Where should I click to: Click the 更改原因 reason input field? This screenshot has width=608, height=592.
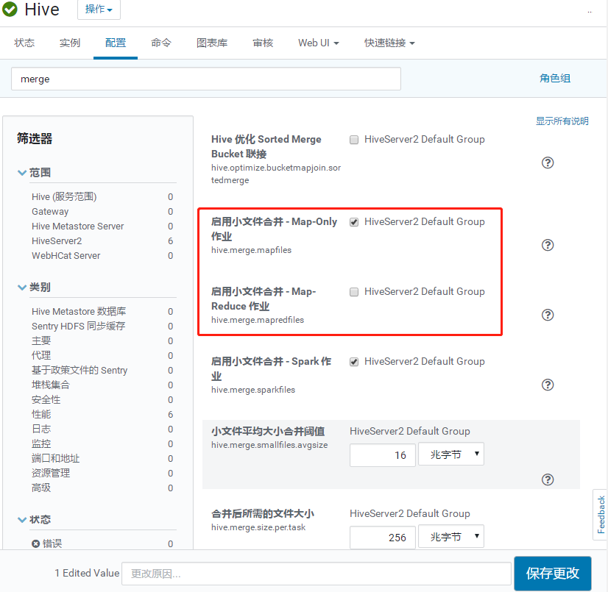tap(316, 574)
